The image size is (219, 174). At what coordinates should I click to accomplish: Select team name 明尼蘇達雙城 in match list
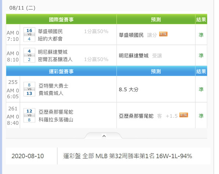[x=53, y=52]
